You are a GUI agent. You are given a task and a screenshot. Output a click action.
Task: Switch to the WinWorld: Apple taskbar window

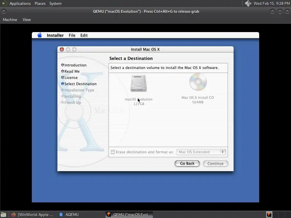point(32,215)
